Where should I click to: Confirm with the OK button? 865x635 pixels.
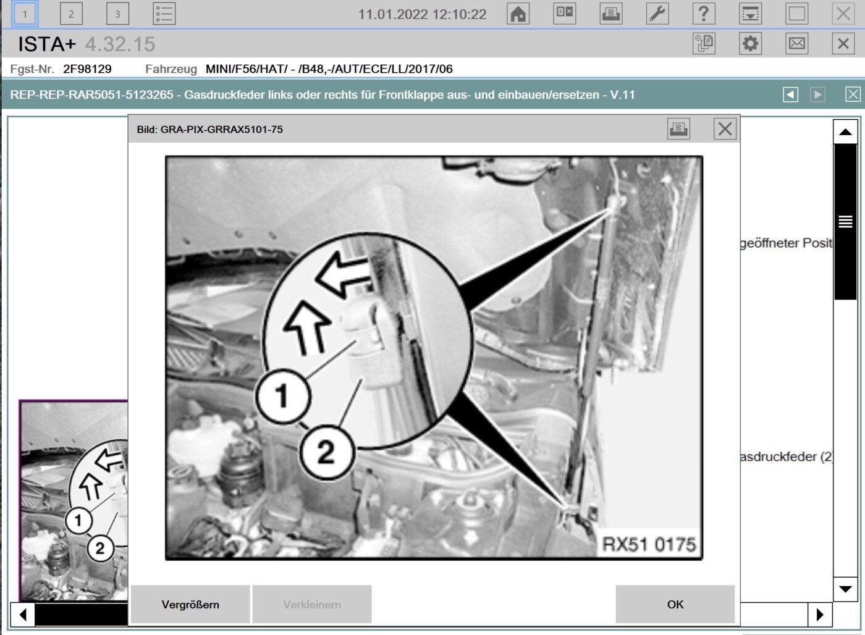(x=675, y=604)
